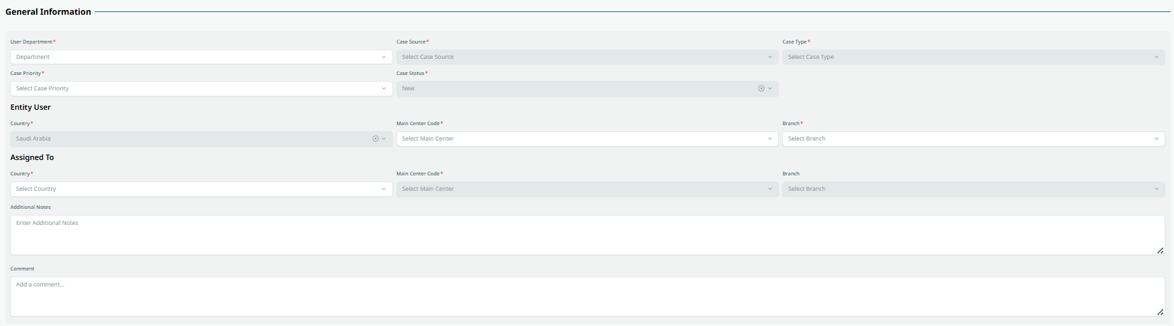Screen dimensions: 1174x326
Task: Expand Entity User Main Center Code dropdown
Action: click(587, 139)
